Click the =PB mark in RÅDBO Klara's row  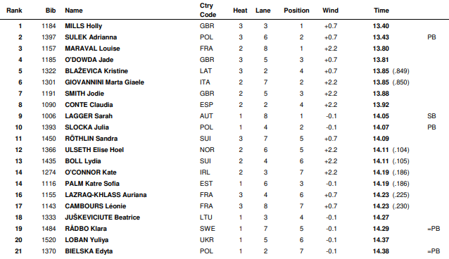(434, 229)
